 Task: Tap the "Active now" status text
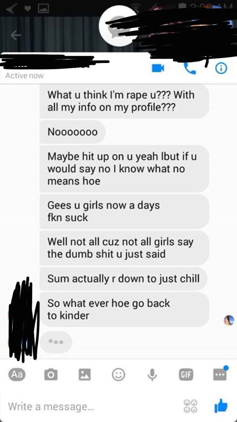coord(24,76)
